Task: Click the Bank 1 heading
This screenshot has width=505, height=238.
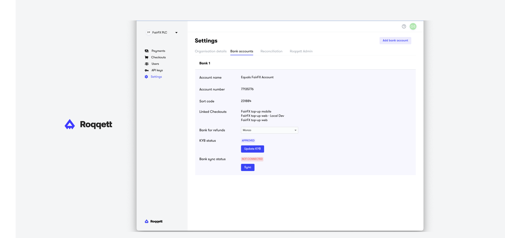Action: [x=205, y=63]
